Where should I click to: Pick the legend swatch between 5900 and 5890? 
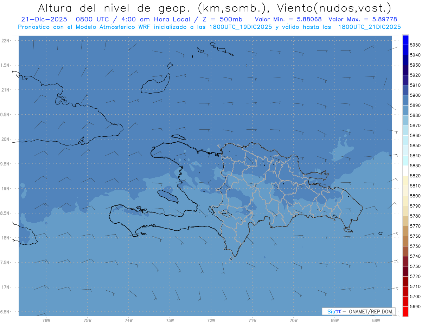[405, 100]
